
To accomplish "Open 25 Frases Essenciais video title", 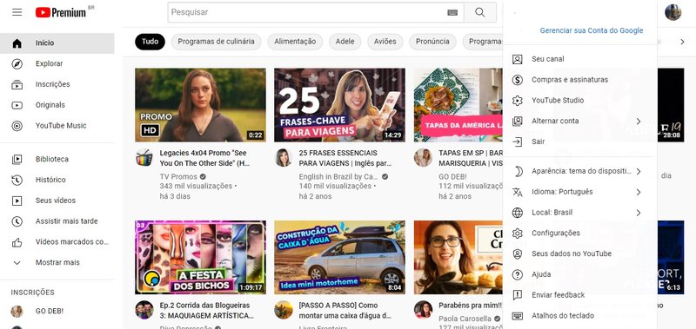I will click(345, 158).
